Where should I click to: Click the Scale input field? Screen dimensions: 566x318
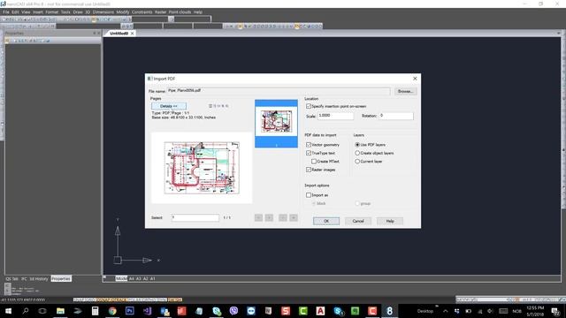click(x=335, y=116)
